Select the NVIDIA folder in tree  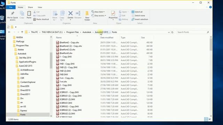pos(20,37)
